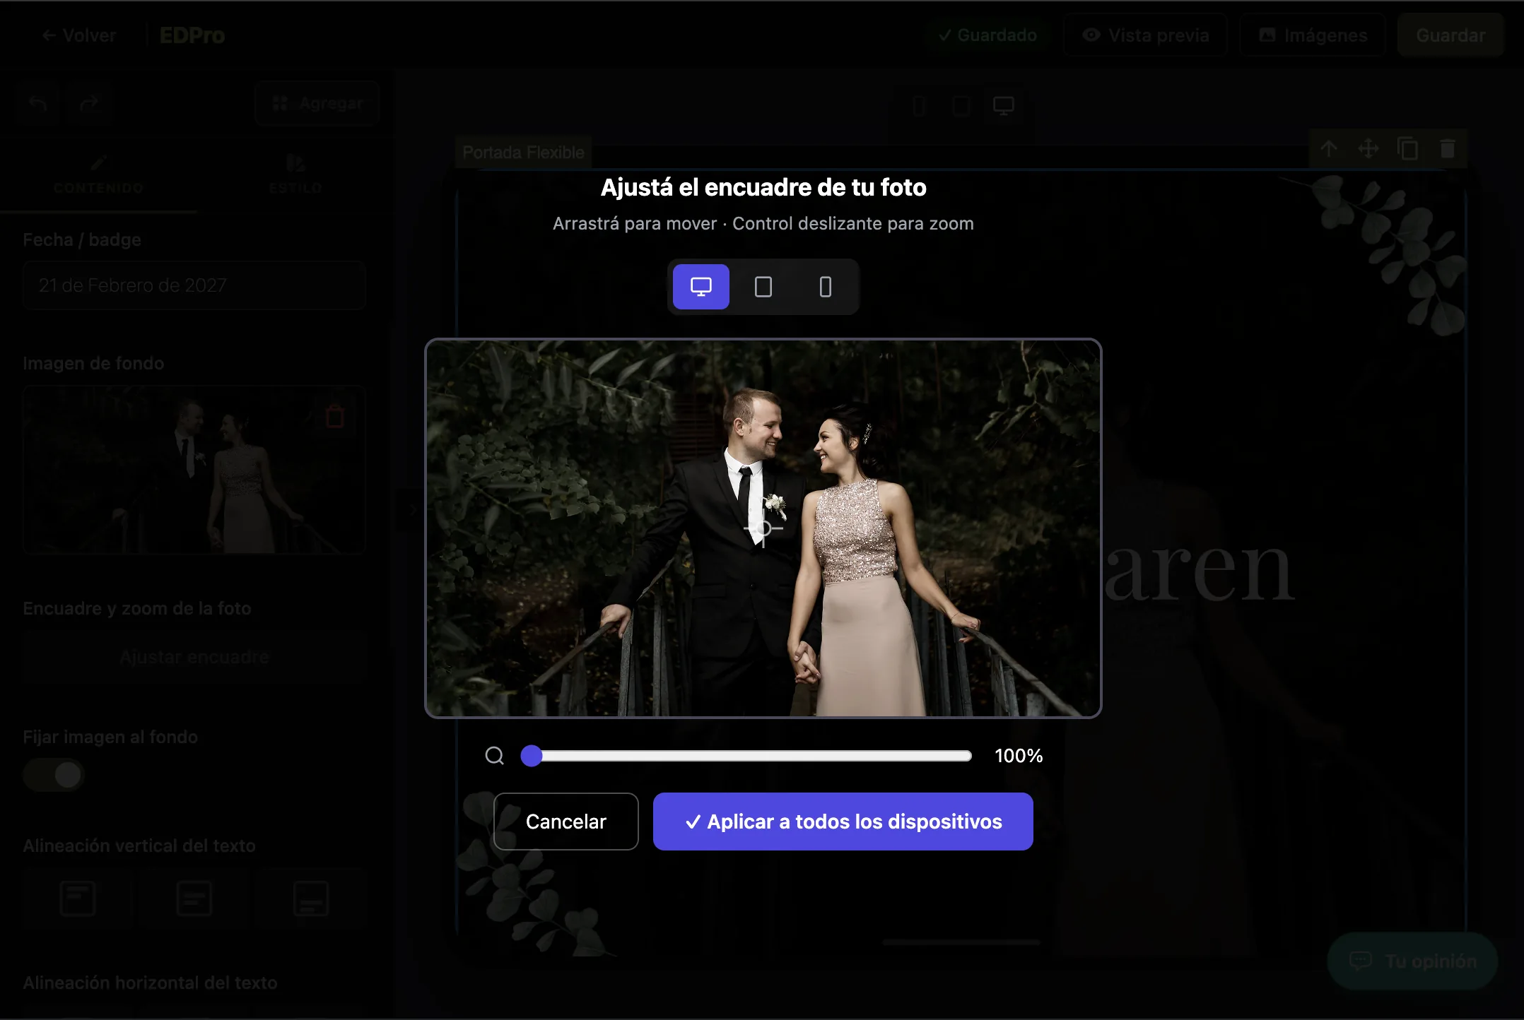Click the zoom slider handle
Image resolution: width=1524 pixels, height=1020 pixels.
pos(532,756)
